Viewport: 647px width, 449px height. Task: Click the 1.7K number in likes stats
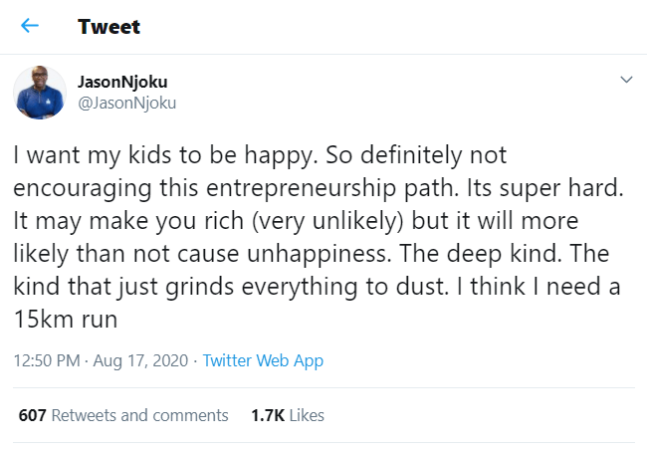pos(270,415)
